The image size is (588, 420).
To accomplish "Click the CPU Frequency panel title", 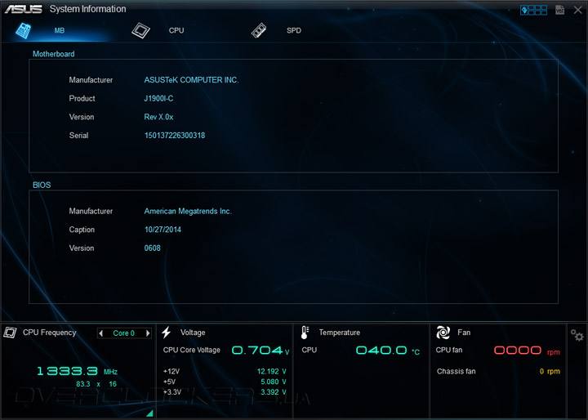I will pyautogui.click(x=50, y=333).
